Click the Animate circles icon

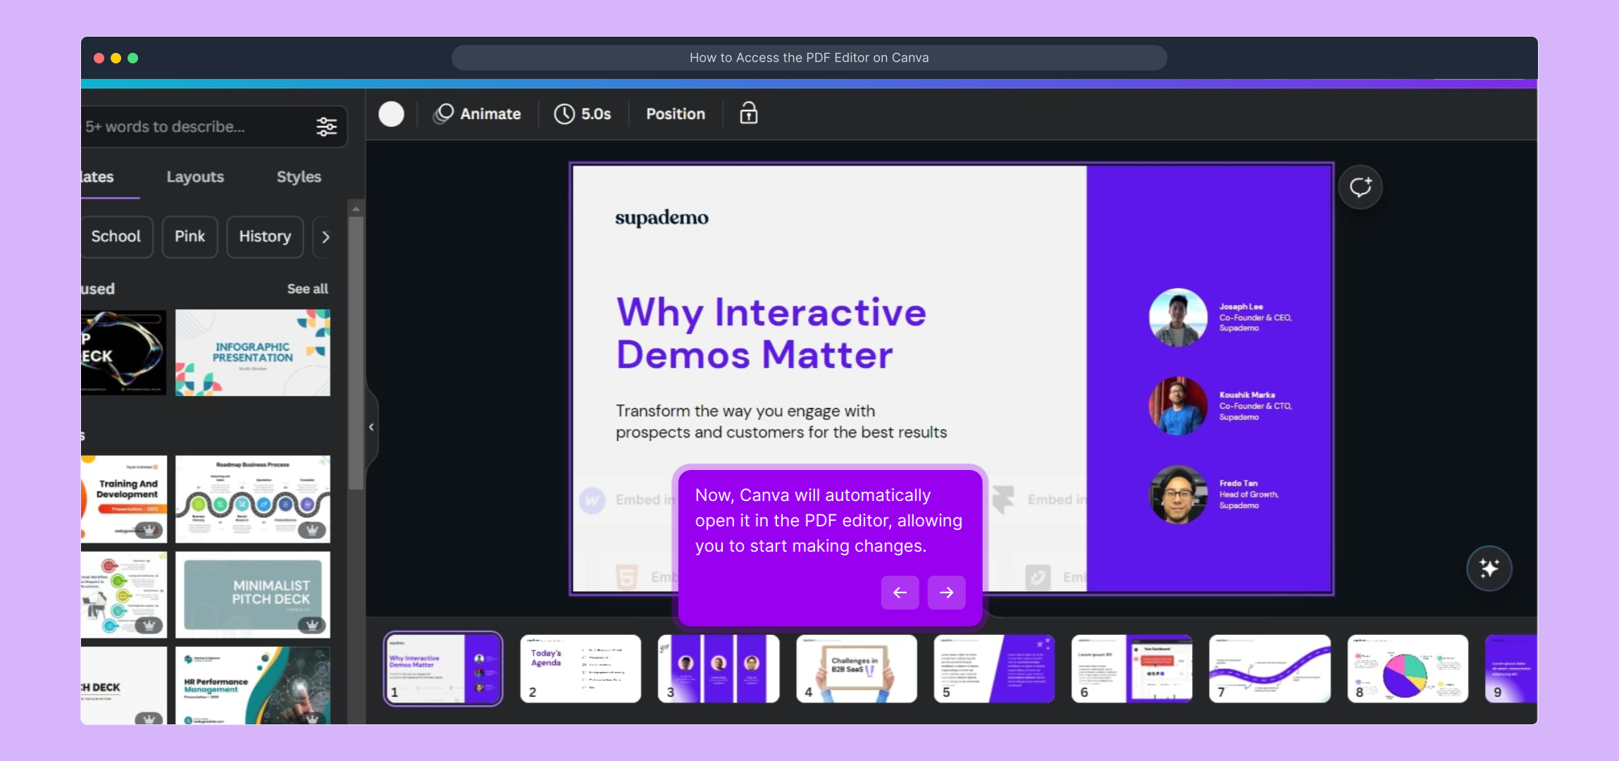tap(443, 113)
